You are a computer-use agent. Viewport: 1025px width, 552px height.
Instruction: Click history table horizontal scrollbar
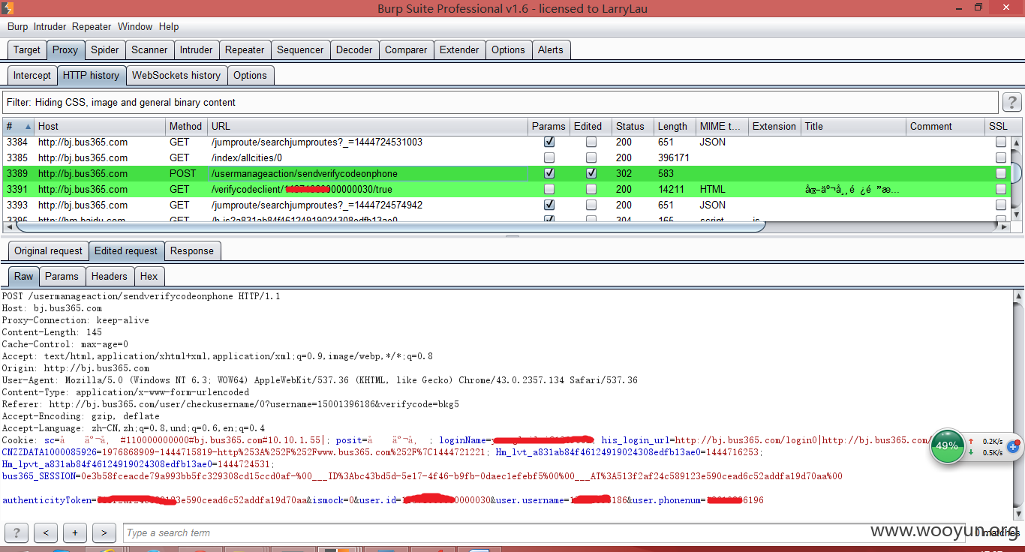(x=390, y=226)
